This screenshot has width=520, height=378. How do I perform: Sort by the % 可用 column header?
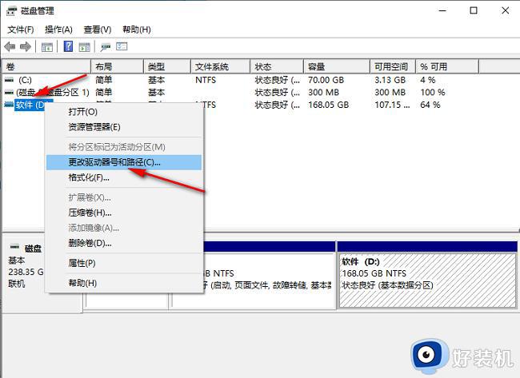[x=447, y=66]
